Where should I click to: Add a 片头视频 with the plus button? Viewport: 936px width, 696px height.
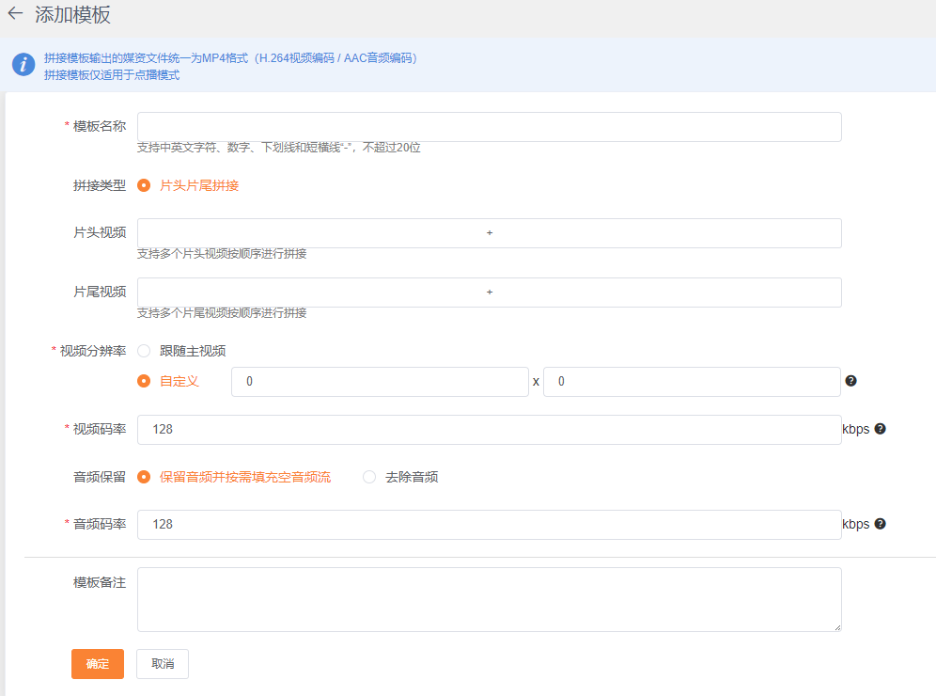point(490,233)
